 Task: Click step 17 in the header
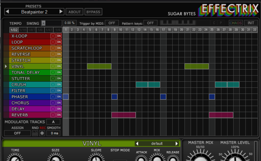coord(163,30)
